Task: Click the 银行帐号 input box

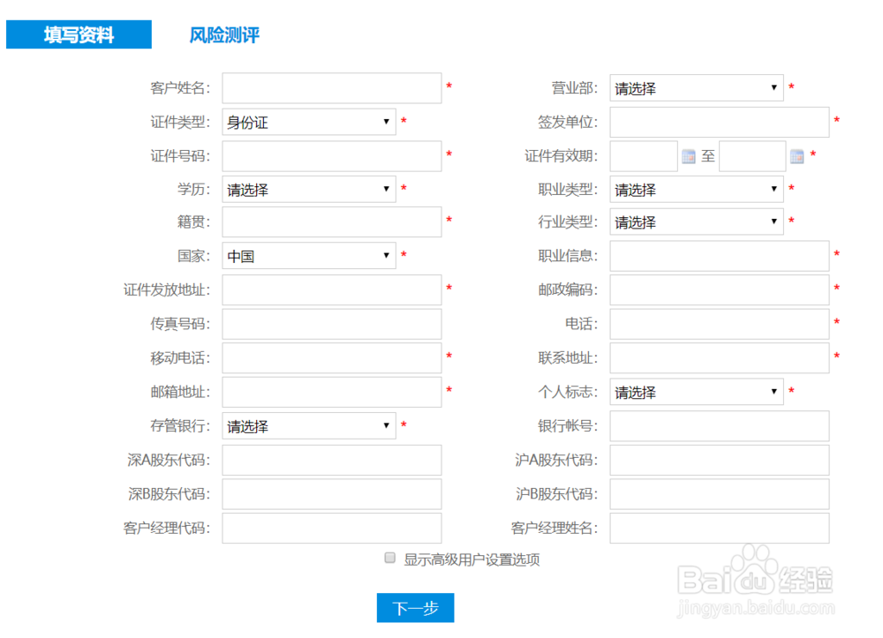Action: click(x=719, y=425)
